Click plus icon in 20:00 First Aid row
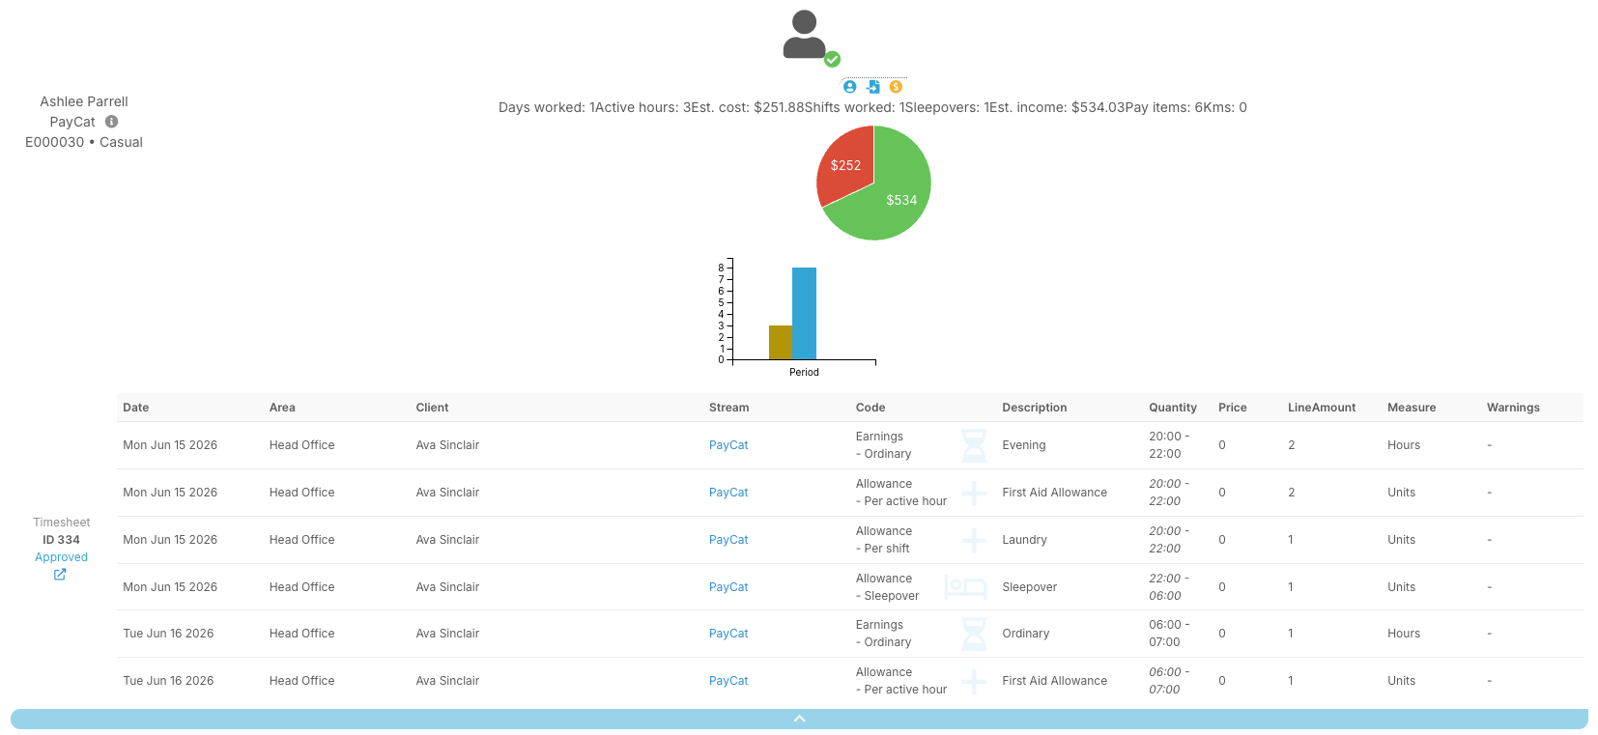Image resolution: width=1598 pixels, height=735 pixels. click(x=974, y=493)
